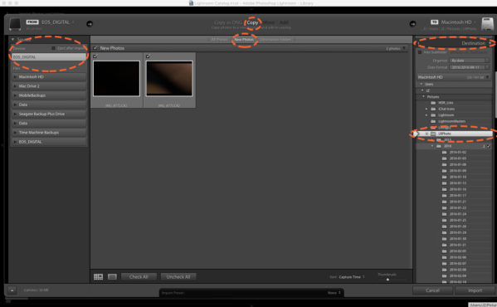
Task: Select Add import mode
Action: pos(284,22)
